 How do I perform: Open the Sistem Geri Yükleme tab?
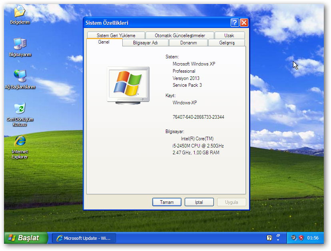(116, 36)
